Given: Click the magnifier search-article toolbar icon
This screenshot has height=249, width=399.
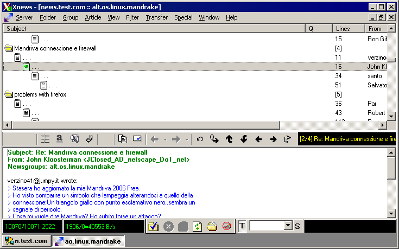Looking at the screenshot, I should coord(74,139).
